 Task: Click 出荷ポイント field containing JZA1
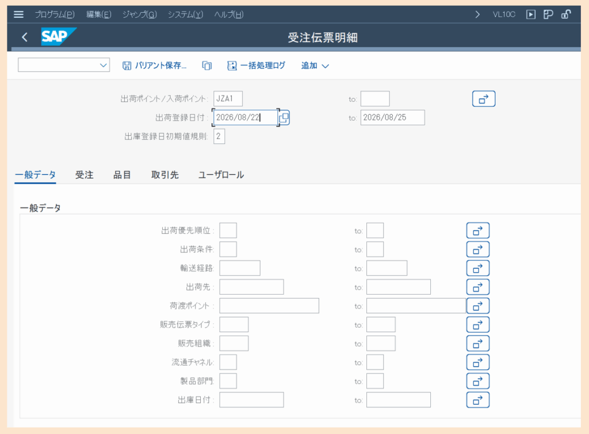pos(228,98)
